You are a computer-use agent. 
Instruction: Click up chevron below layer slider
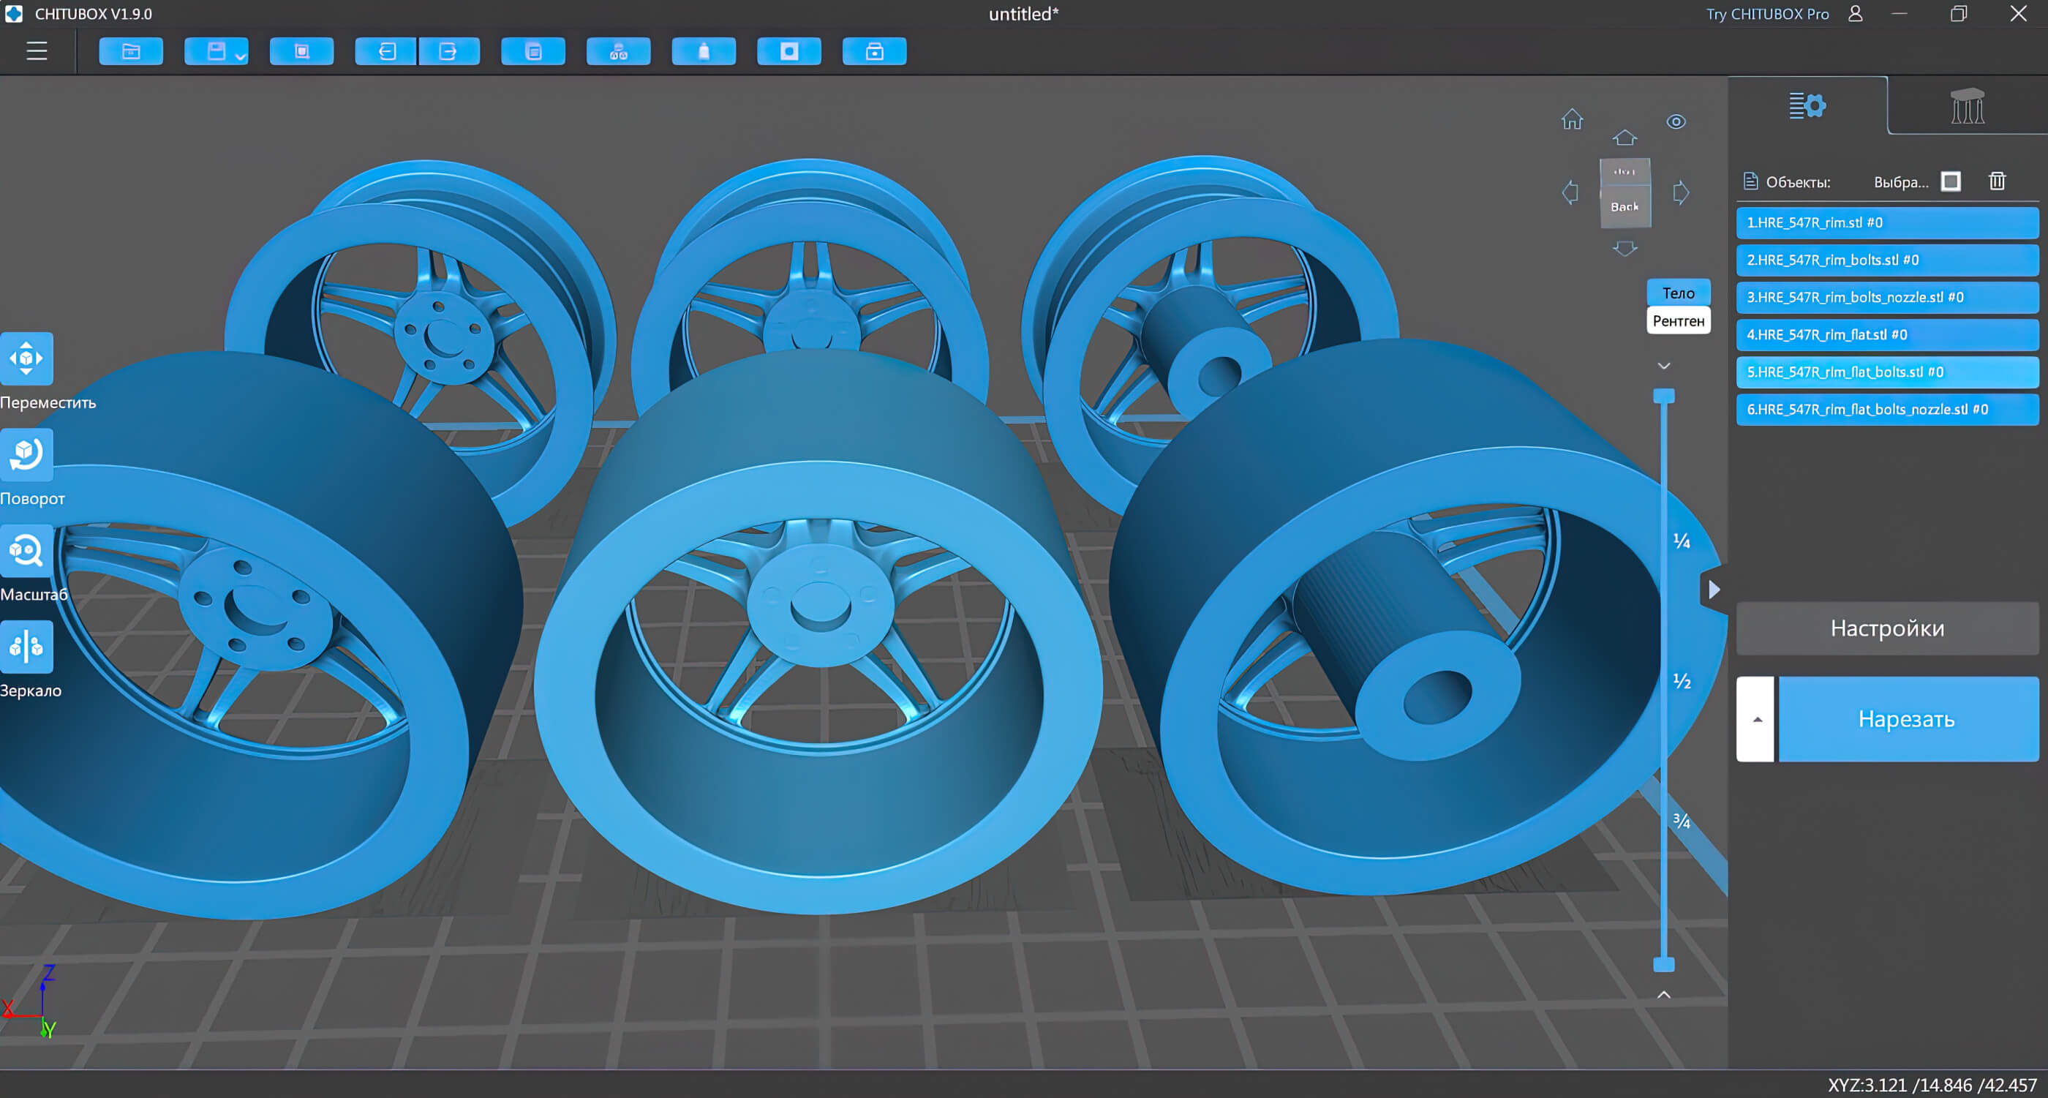1664,995
